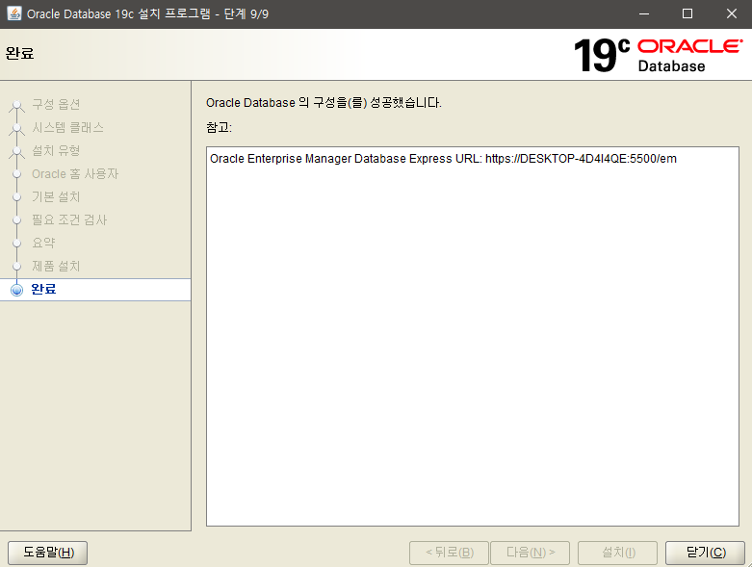Click the step marker beside 제품 설치
The image size is (752, 567).
[x=16, y=266]
